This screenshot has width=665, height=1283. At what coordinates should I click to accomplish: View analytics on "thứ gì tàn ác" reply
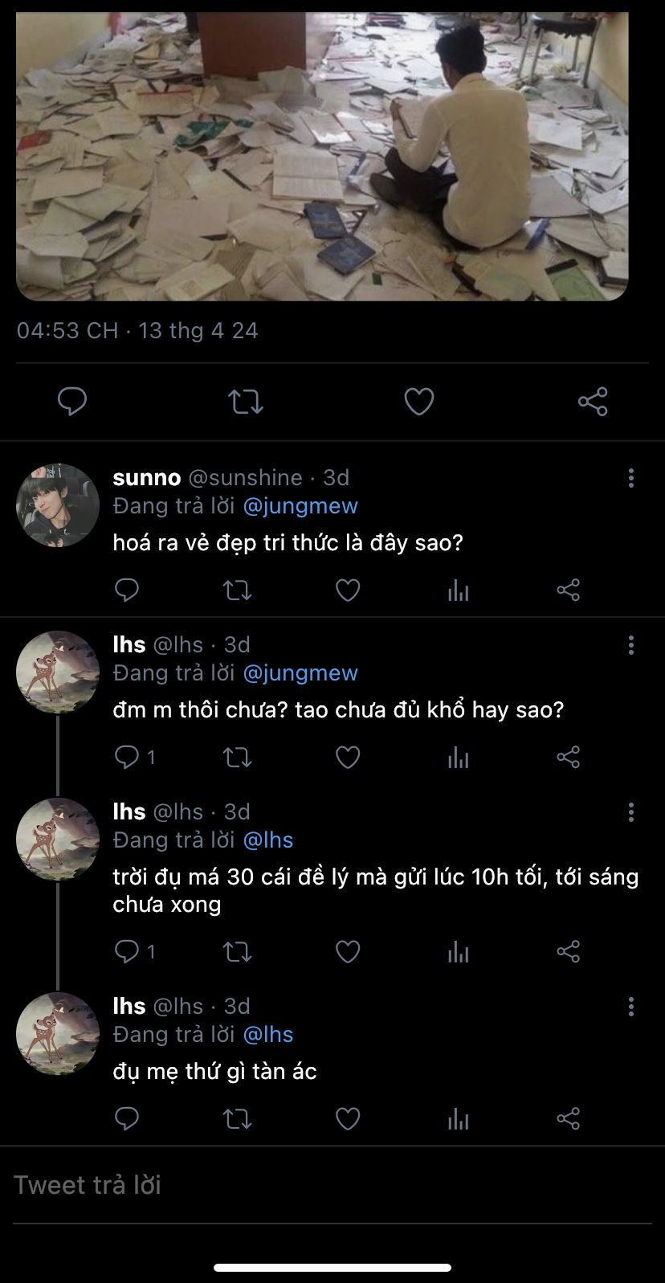(458, 1118)
